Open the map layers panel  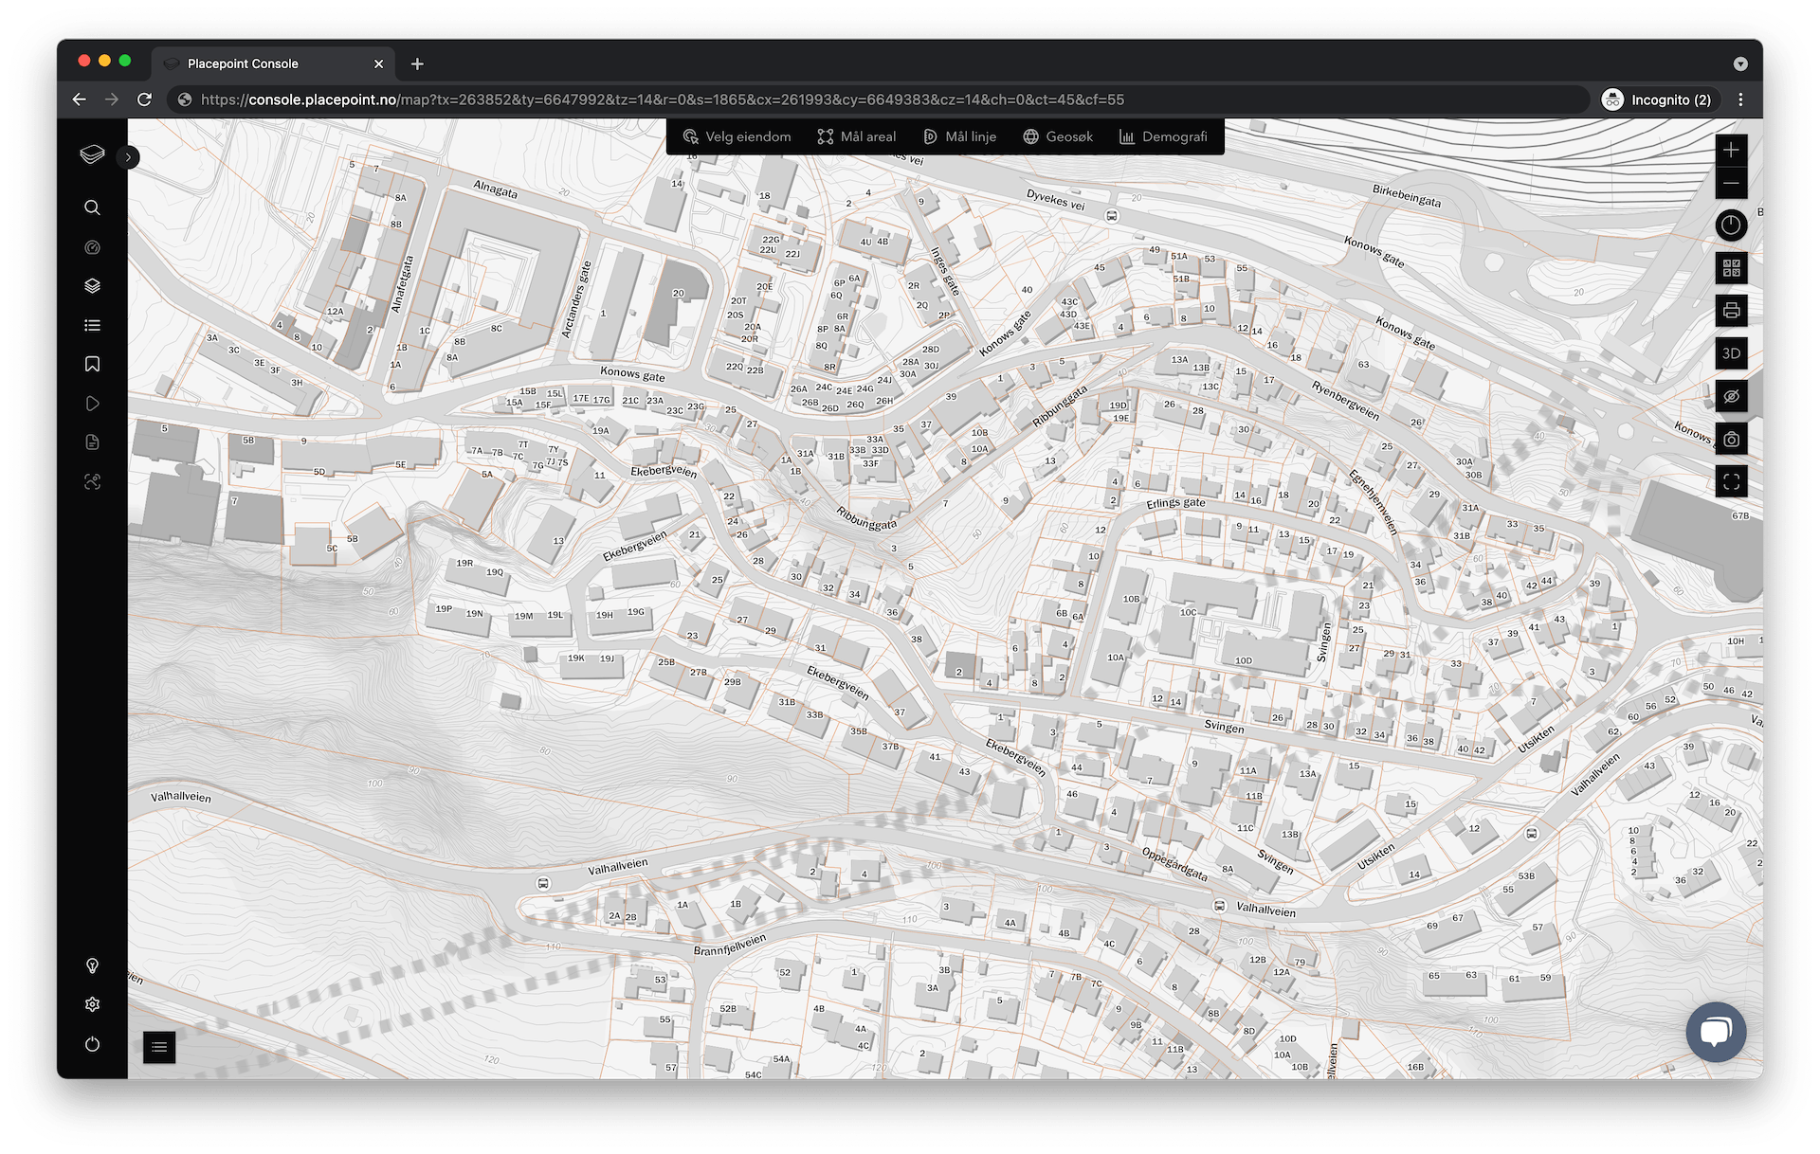click(x=92, y=286)
